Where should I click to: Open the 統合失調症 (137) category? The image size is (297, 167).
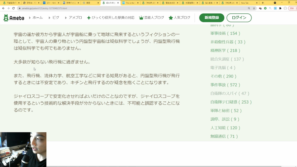(227, 59)
